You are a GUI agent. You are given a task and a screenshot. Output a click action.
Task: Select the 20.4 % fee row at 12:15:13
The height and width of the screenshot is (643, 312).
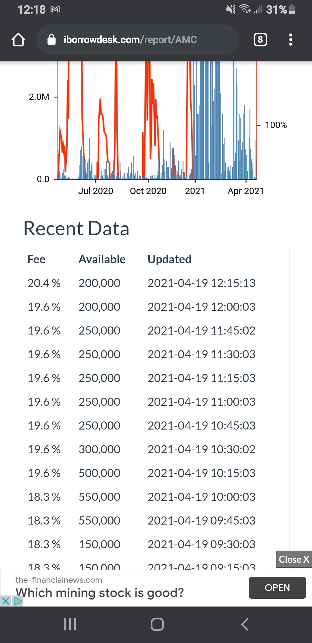click(x=141, y=283)
